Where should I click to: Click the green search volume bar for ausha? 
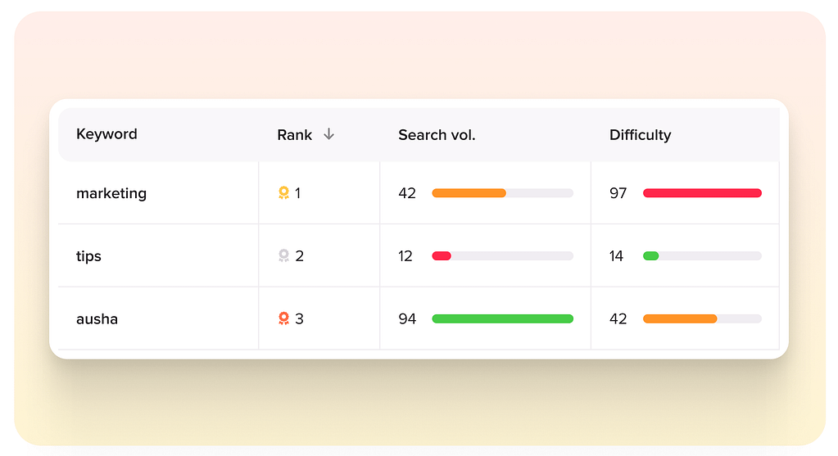pyautogui.click(x=502, y=318)
